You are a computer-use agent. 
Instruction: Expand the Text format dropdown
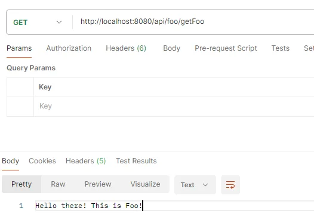coord(195,185)
